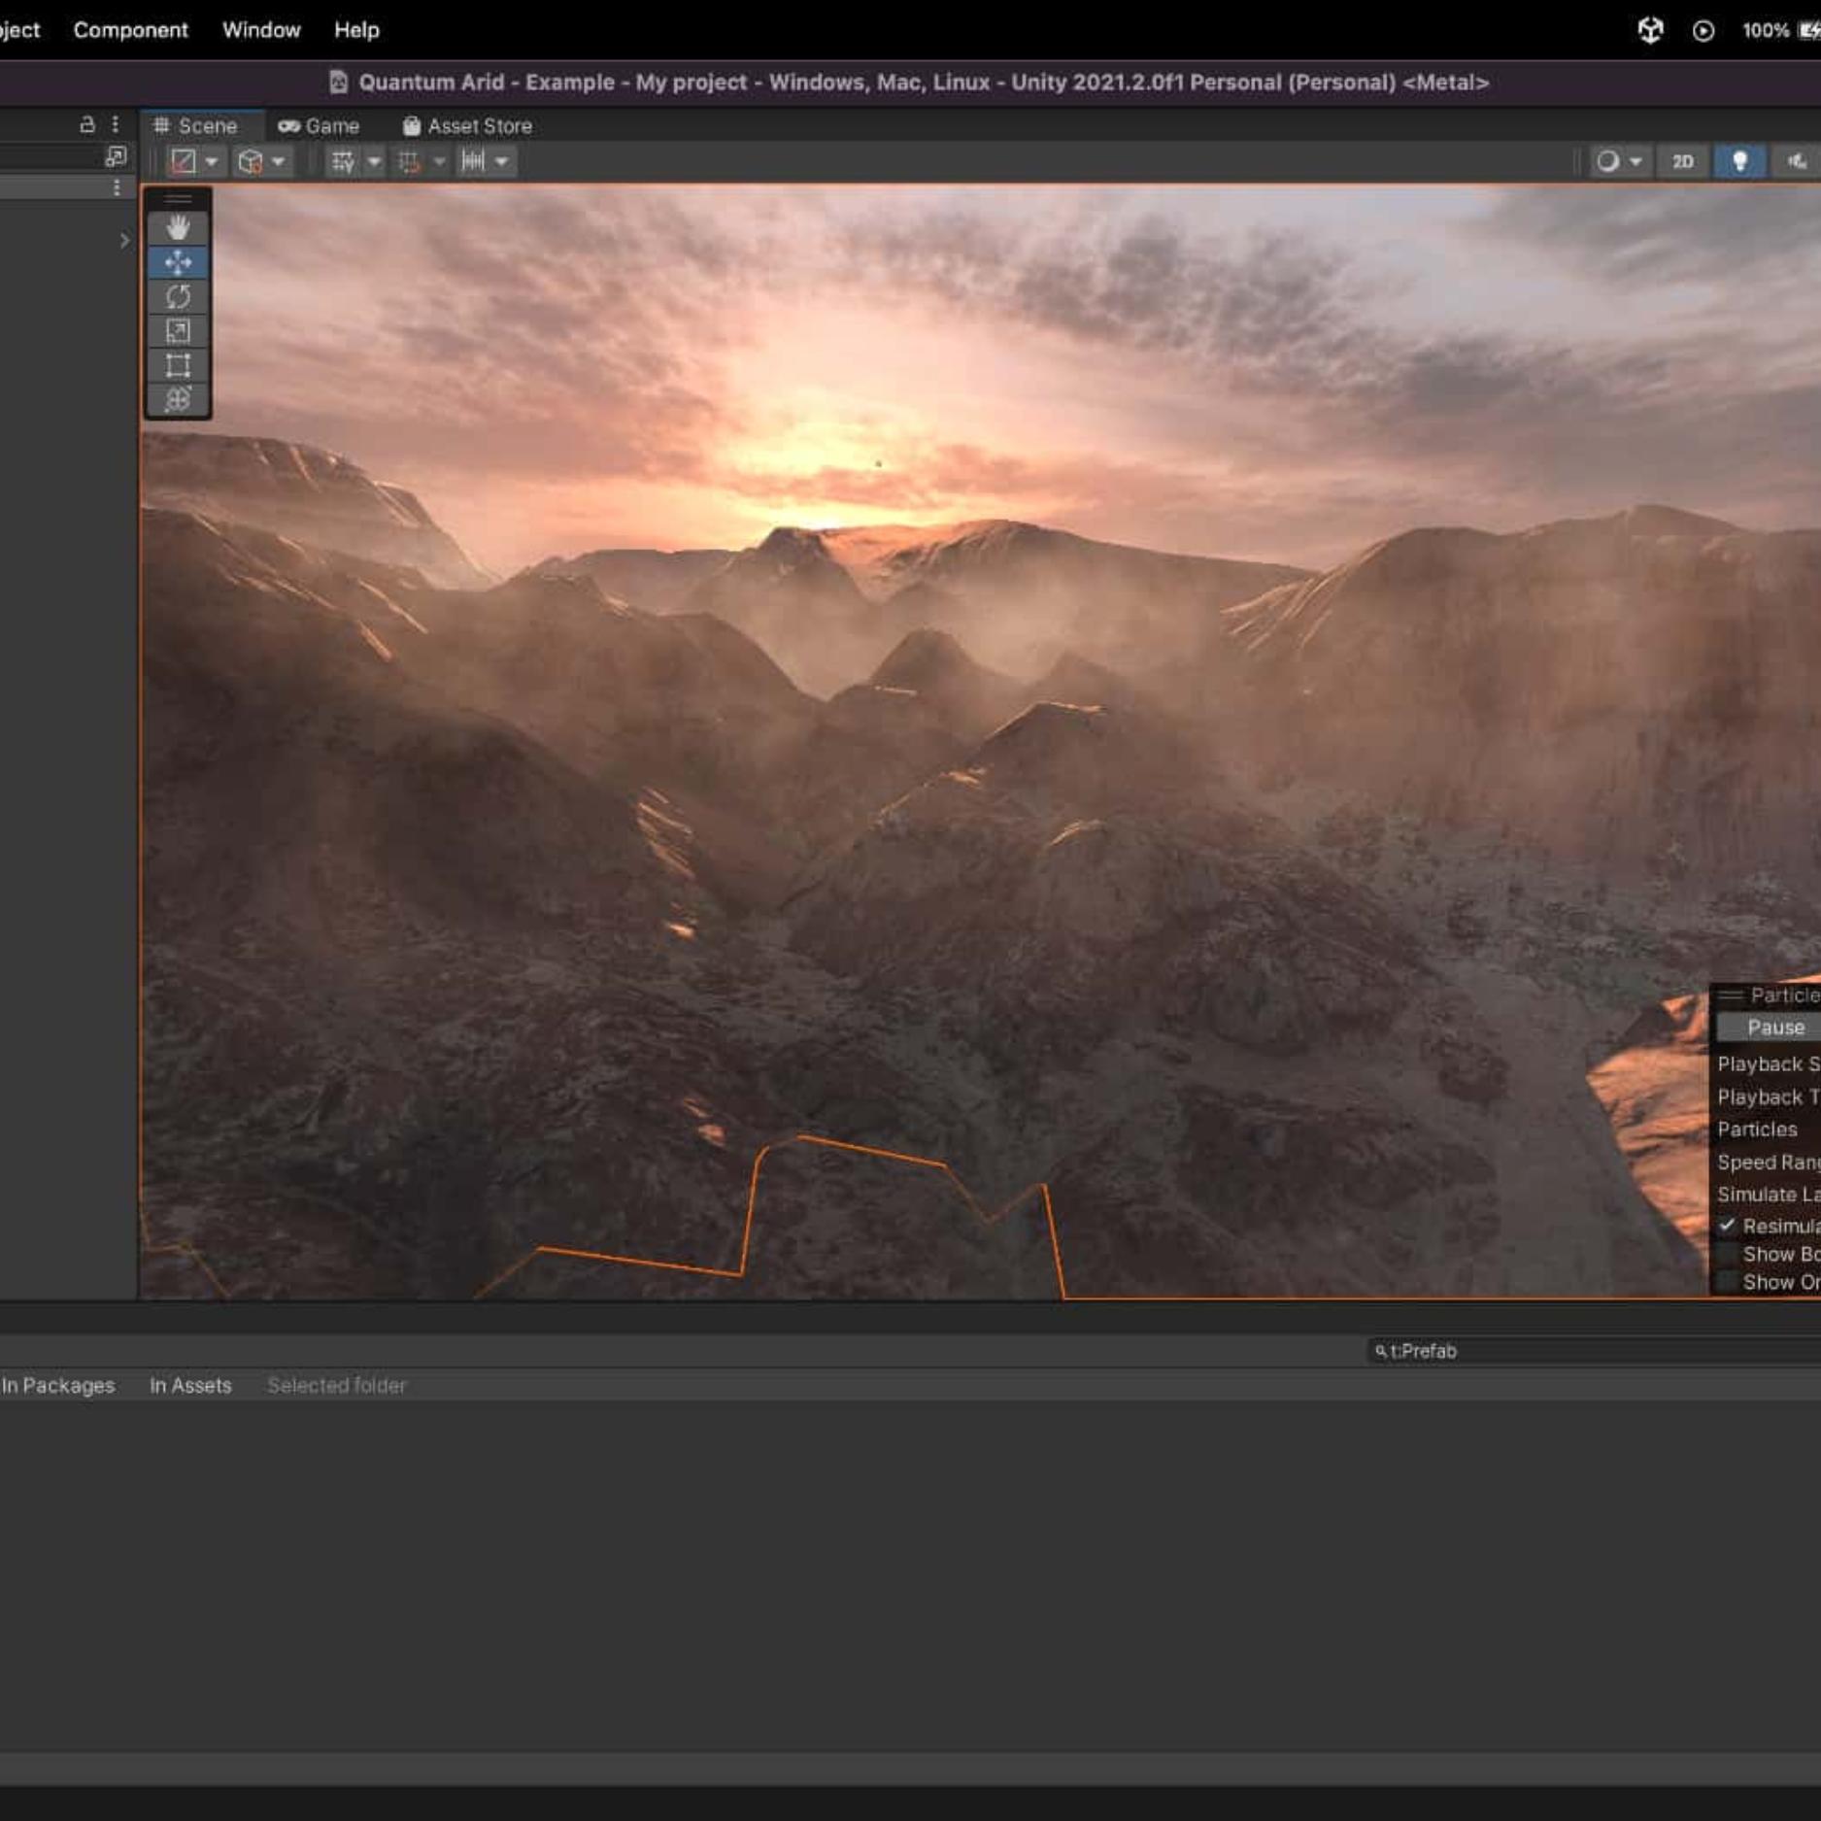Pause the particle effect playback
Image resolution: width=1821 pixels, height=1821 pixels.
click(1773, 1028)
